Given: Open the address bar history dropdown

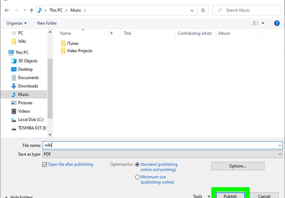Looking at the screenshot, I should tap(192, 11).
